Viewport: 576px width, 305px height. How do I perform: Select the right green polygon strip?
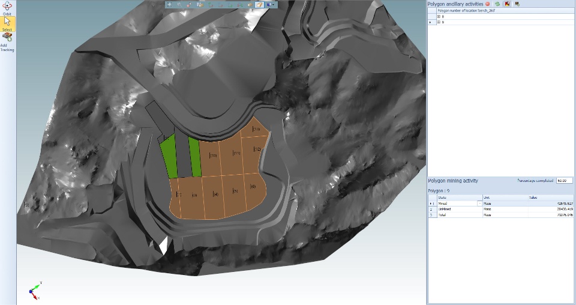point(194,157)
